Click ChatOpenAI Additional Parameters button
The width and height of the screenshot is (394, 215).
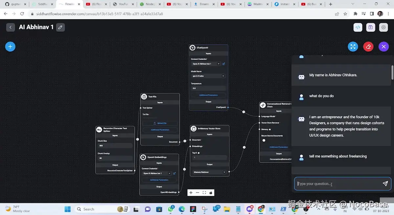click(x=208, y=95)
